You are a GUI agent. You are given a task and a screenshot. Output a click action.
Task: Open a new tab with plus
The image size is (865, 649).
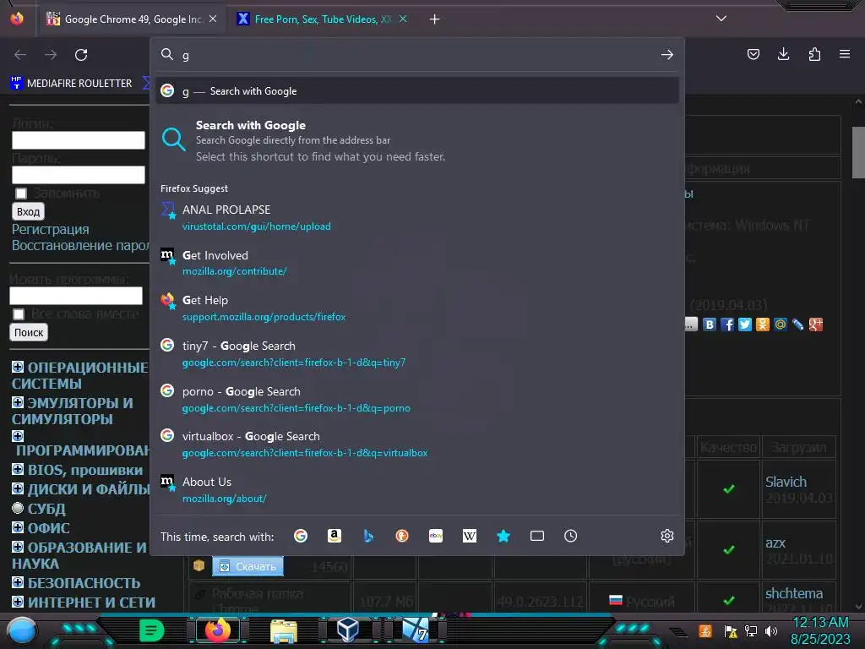pos(435,19)
